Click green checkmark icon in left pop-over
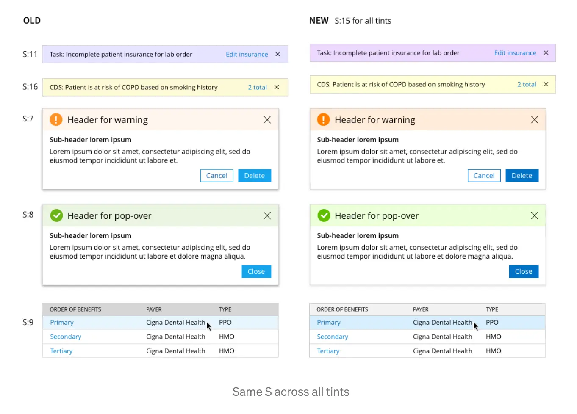Viewport: 577px width, 414px height. [56, 215]
